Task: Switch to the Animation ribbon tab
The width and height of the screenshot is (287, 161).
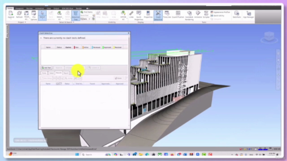Action: tap(39, 8)
